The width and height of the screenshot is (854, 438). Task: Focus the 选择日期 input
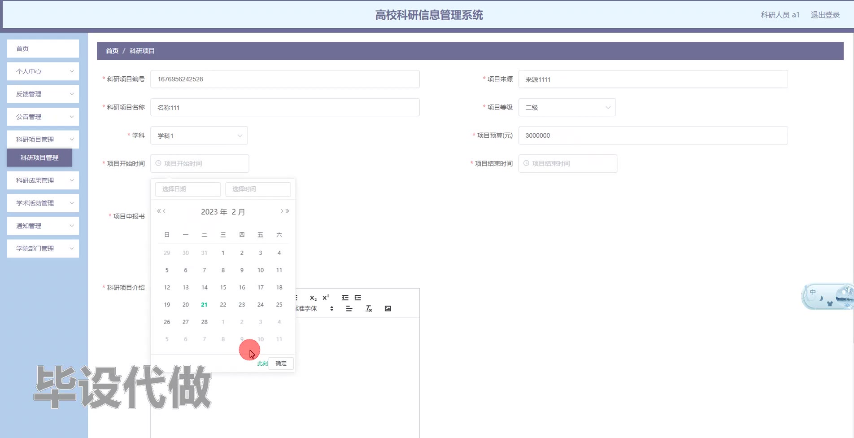tap(188, 189)
